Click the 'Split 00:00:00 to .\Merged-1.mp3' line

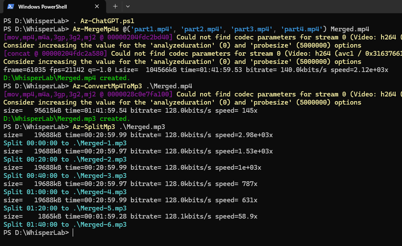(65, 143)
